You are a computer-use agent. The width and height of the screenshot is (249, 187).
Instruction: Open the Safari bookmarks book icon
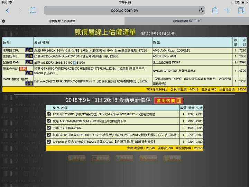coord(33,10)
